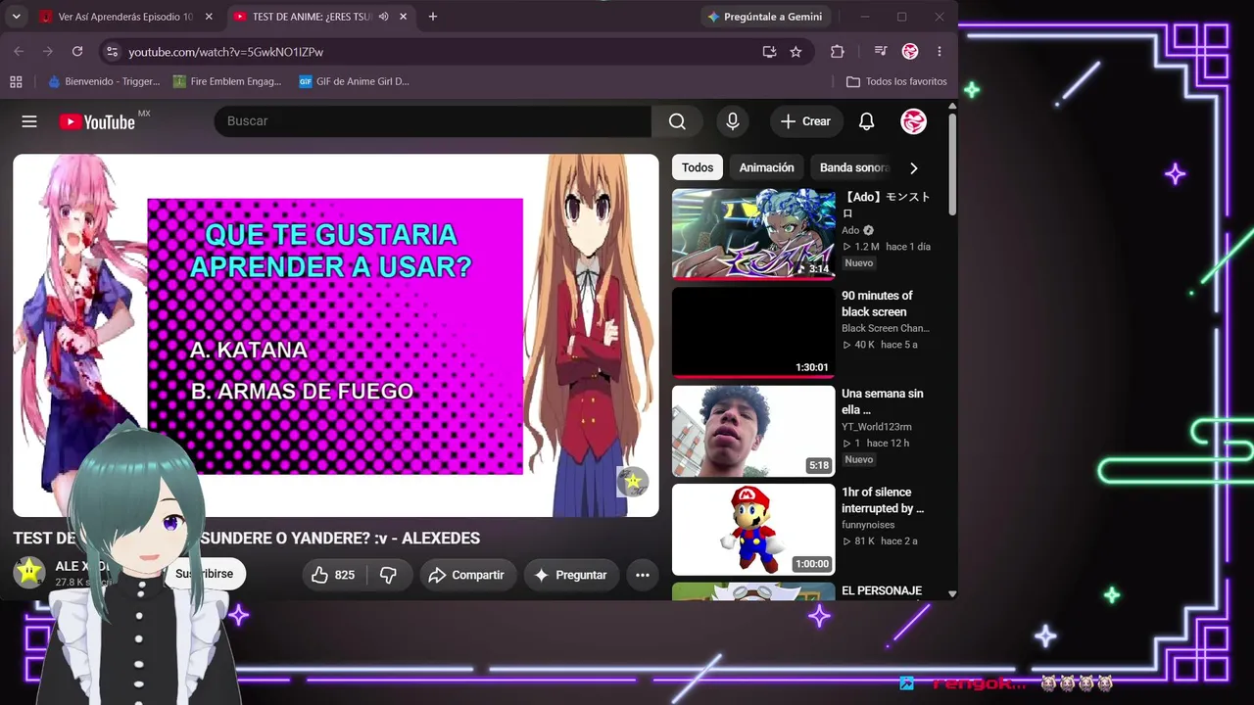The width and height of the screenshot is (1254, 705).
Task: Click the YouTube search box
Action: click(x=433, y=121)
